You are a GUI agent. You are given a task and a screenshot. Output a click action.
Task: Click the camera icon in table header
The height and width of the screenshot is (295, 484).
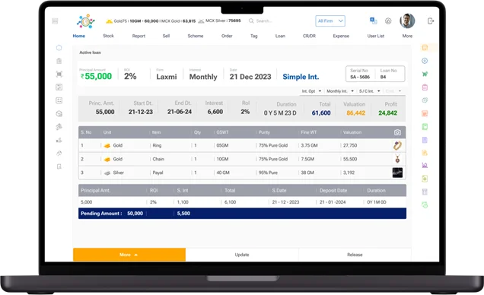pyautogui.click(x=397, y=132)
